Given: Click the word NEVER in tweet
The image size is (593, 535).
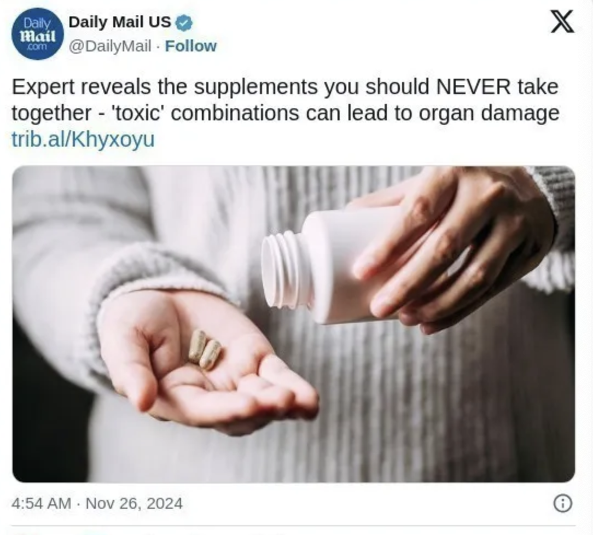Looking at the screenshot, I should tap(473, 86).
